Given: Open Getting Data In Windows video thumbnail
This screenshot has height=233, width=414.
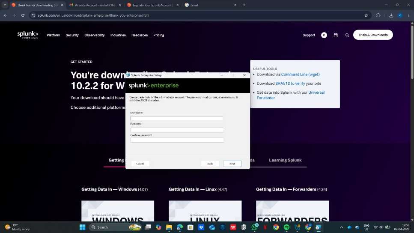Looking at the screenshot, I should pyautogui.click(x=118, y=211).
